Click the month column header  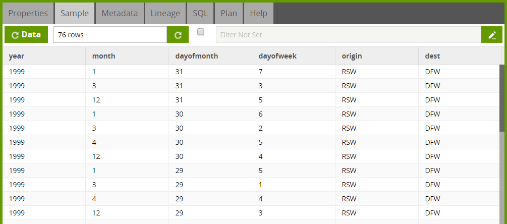point(127,56)
